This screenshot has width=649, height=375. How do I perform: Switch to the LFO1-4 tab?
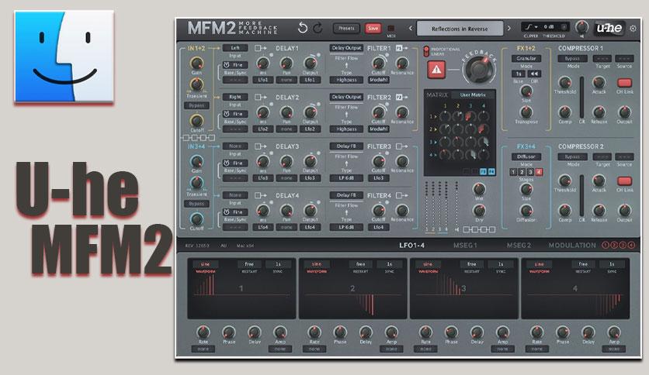tap(411, 246)
